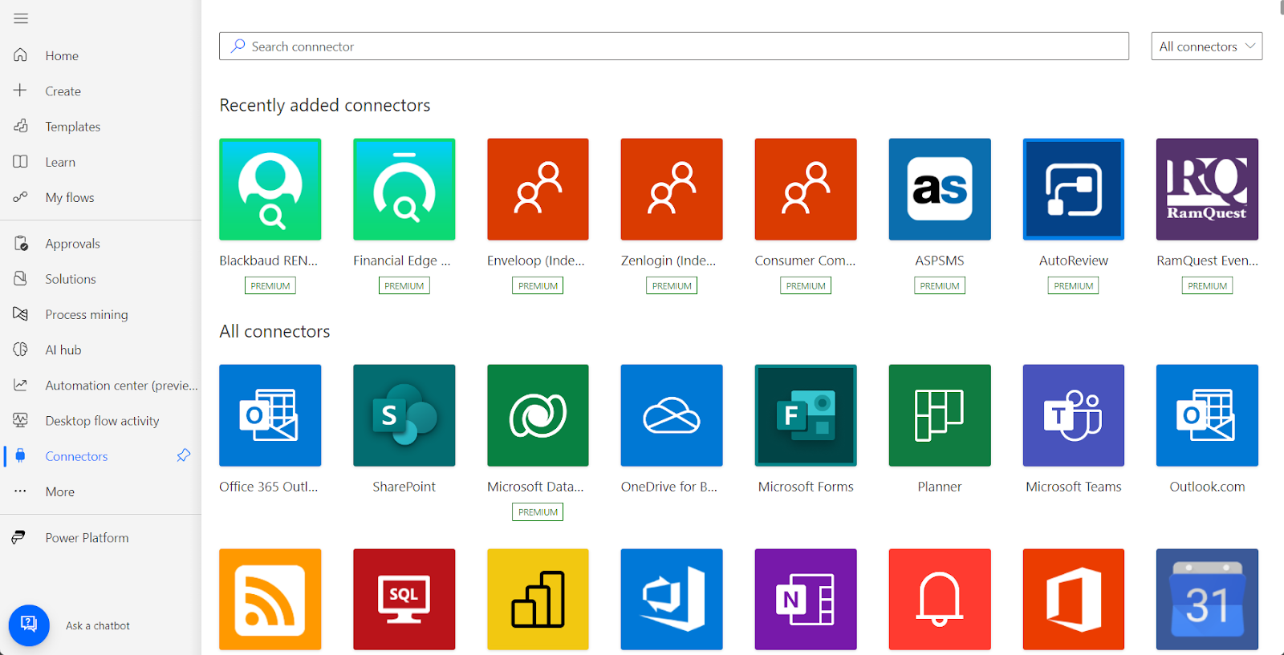The width and height of the screenshot is (1284, 655).
Task: Open the Blackbaud RENXT connector tile
Action: point(270,189)
